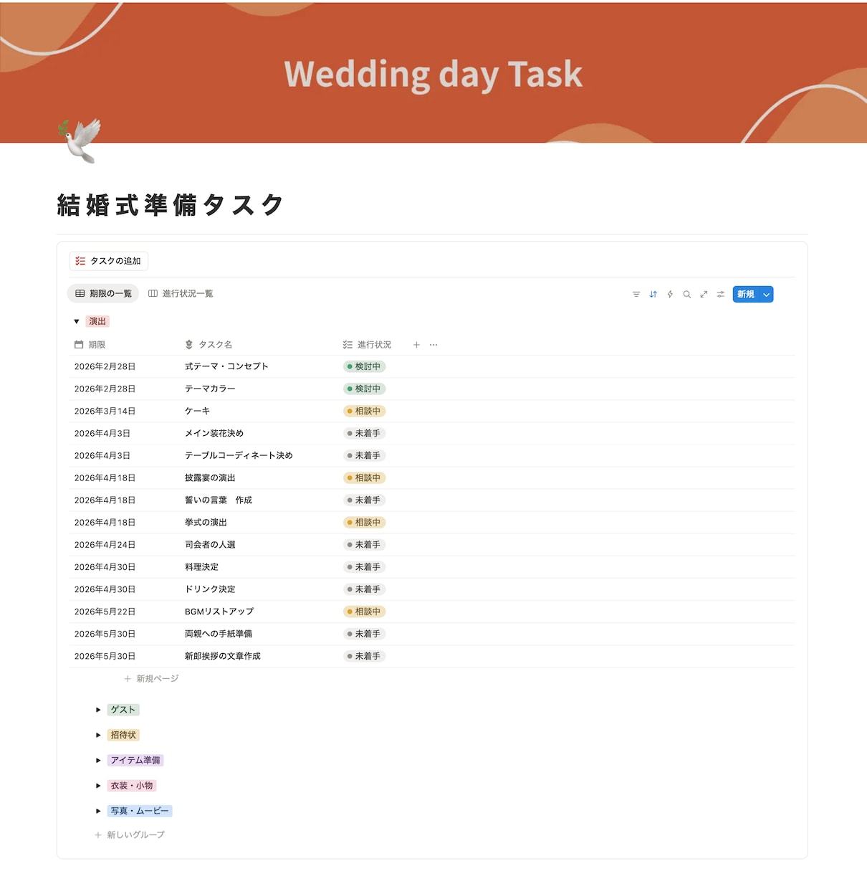Change the 未着手 status of 司会者の人選
This screenshot has height=889, width=867.
[x=365, y=544]
